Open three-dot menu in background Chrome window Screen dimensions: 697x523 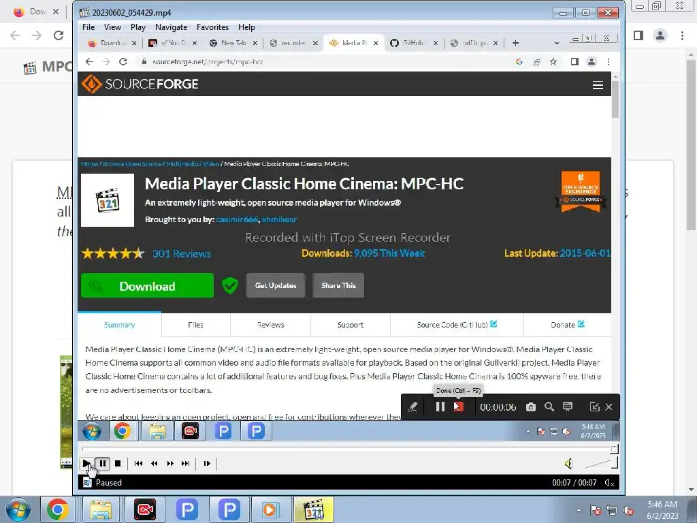click(682, 35)
